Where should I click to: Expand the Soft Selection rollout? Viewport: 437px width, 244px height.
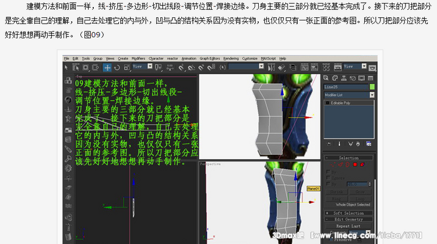pos(348,213)
